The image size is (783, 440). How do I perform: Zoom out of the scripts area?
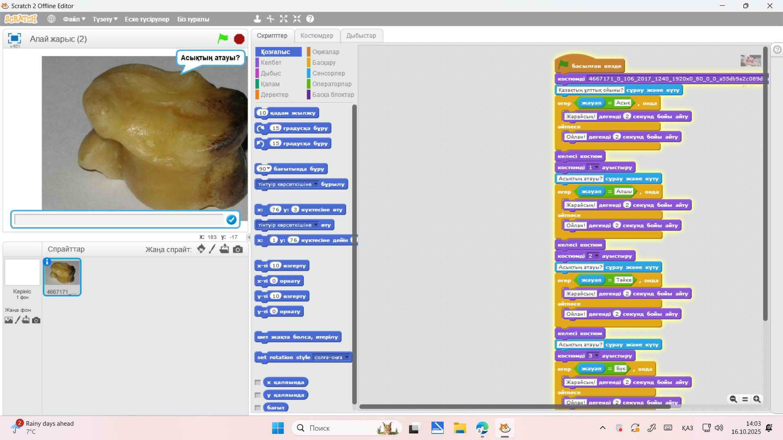coord(733,399)
